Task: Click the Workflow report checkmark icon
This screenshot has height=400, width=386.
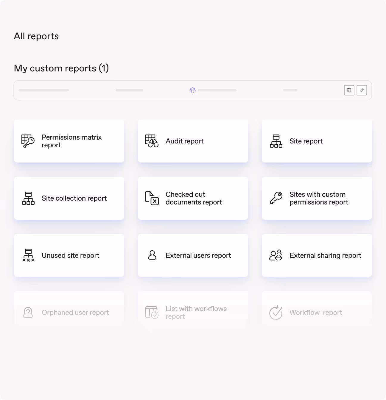Action: tap(276, 312)
